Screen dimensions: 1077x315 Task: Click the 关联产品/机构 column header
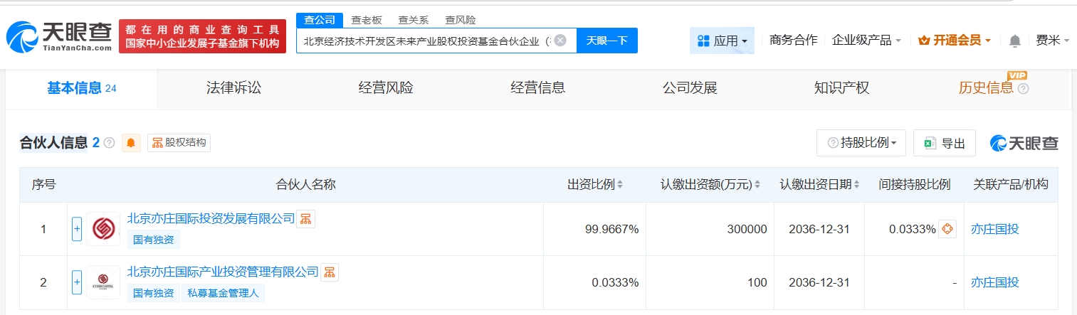pos(1011,185)
